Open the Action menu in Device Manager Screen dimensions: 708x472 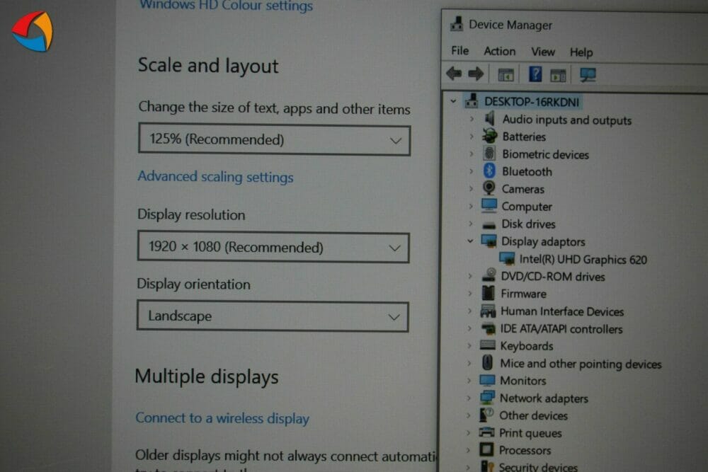[499, 51]
